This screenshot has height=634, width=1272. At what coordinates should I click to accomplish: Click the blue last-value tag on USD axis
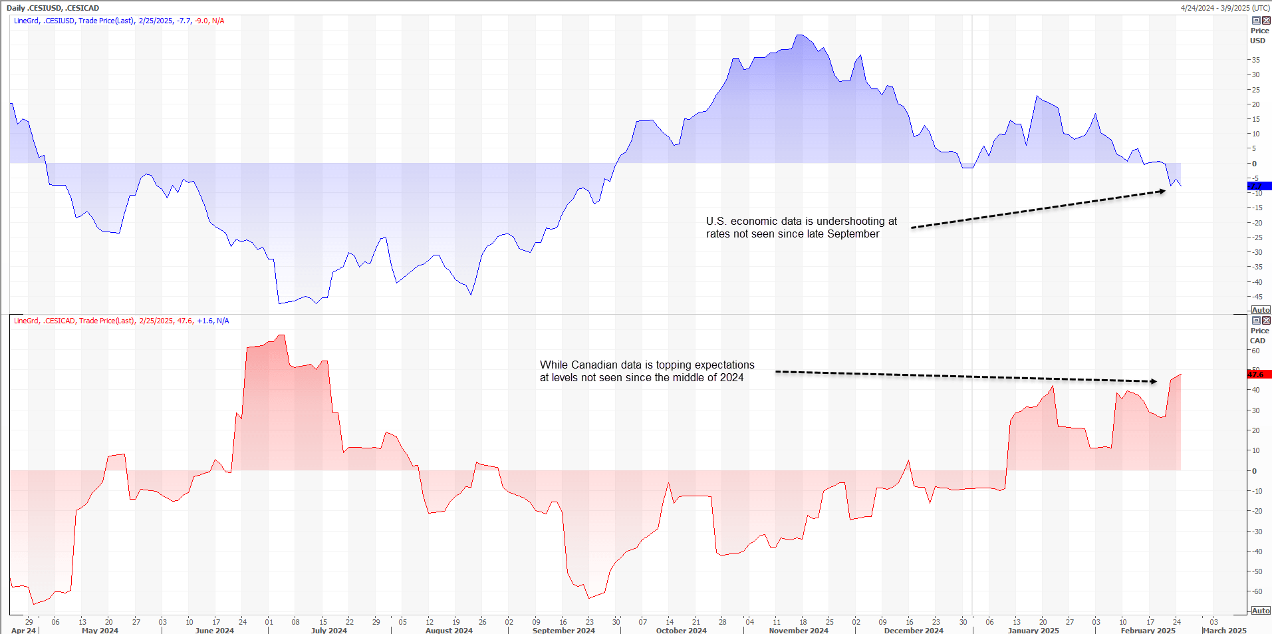[1259, 186]
